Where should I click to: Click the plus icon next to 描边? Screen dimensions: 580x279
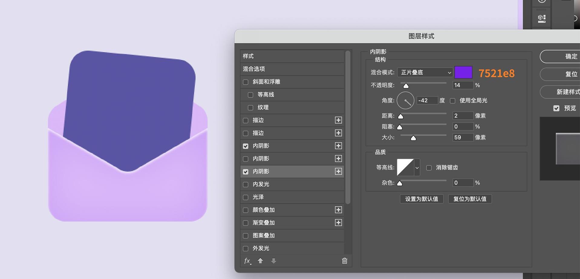pos(338,120)
